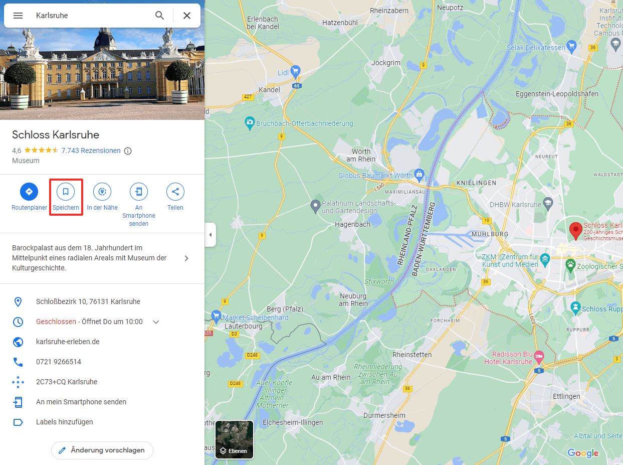Viewport: 623px width, 465px height.
Task: Collapse the side panel arrow
Action: tap(211, 235)
